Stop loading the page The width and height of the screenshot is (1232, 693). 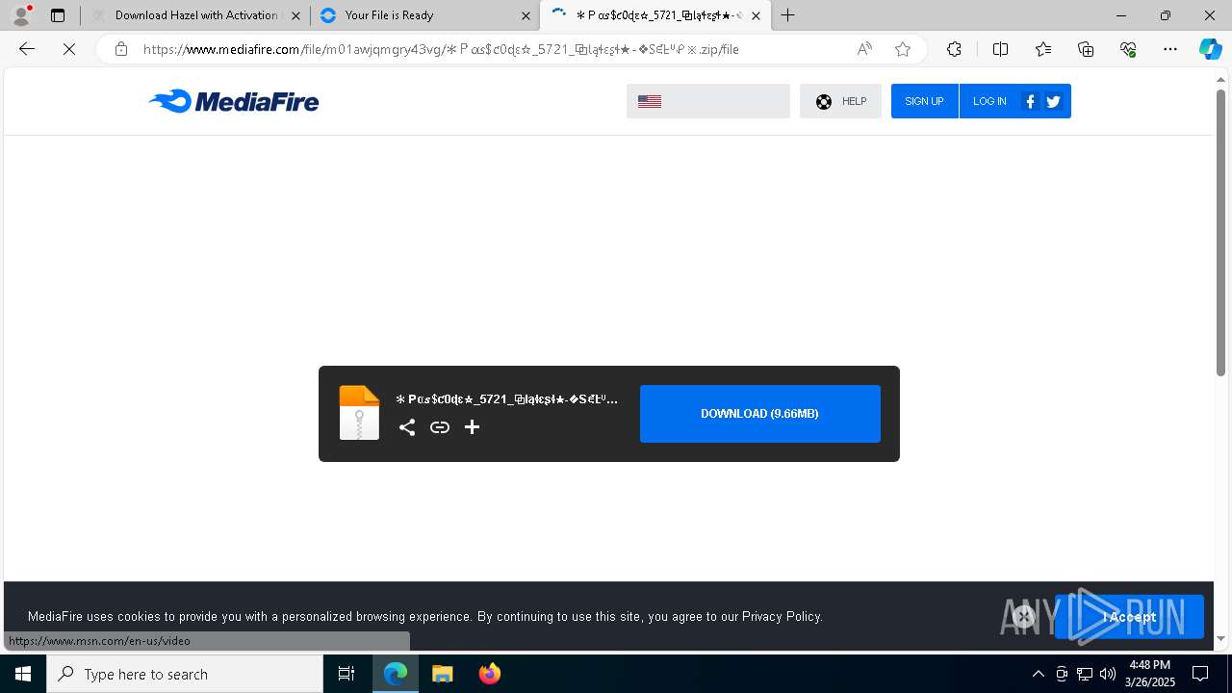(x=69, y=49)
